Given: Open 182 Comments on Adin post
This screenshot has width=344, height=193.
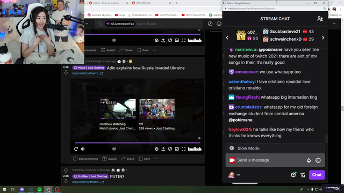Looking at the screenshot, I should [x=85, y=159].
